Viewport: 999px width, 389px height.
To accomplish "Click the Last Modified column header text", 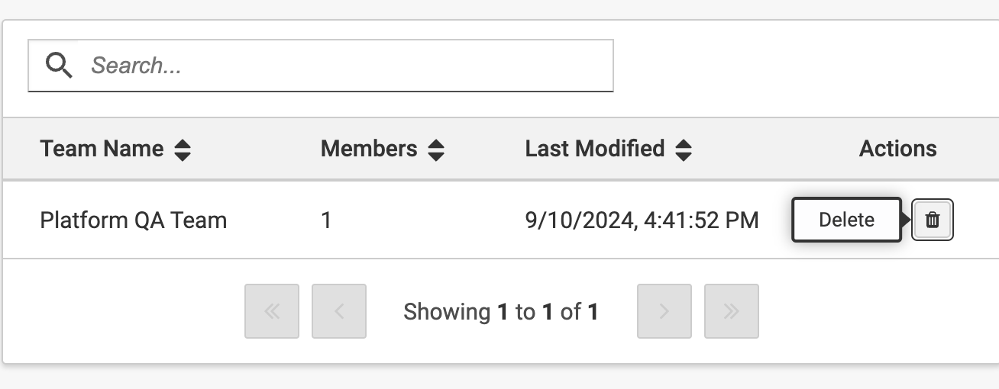I will (x=594, y=149).
